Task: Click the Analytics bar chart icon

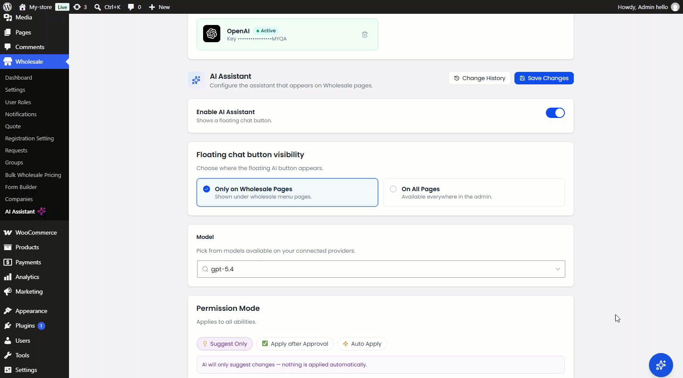Action: point(8,277)
